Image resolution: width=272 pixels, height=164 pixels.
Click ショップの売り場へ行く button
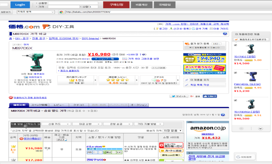(x=171, y=145)
